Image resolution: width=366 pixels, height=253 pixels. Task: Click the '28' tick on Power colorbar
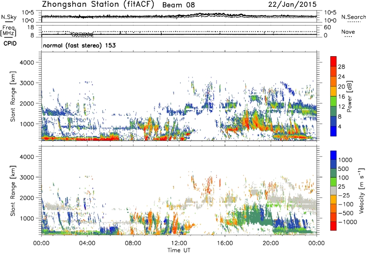pos(341,67)
